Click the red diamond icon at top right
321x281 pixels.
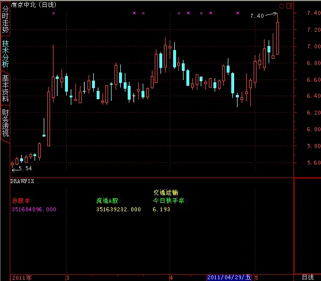(281, 6)
